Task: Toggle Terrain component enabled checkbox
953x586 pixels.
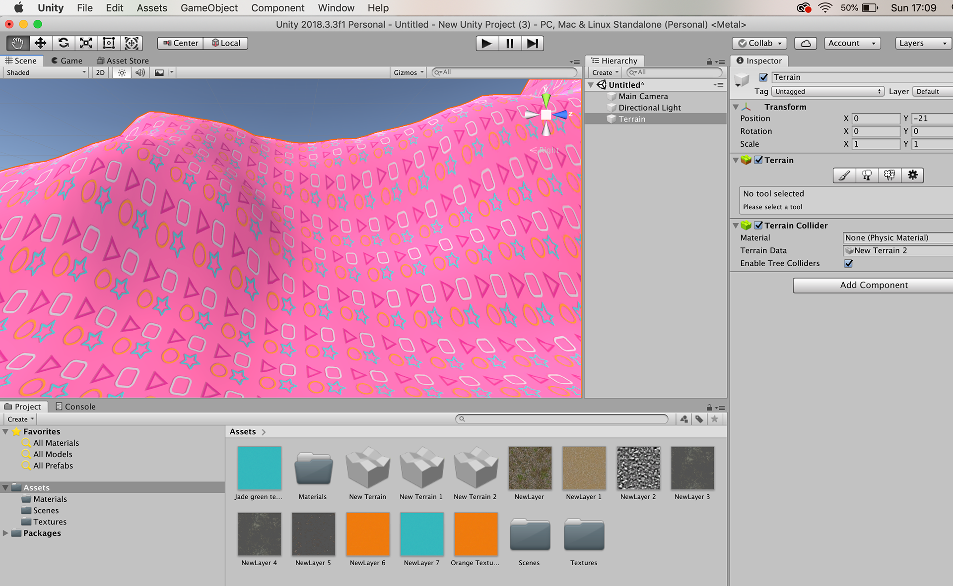Action: pos(758,160)
